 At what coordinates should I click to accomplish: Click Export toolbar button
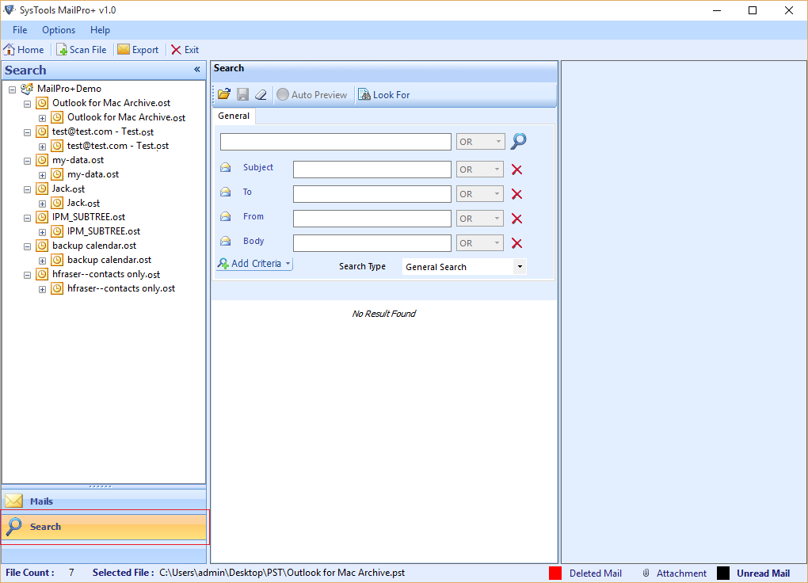click(x=138, y=49)
